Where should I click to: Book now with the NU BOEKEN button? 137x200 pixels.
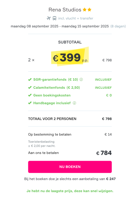70,167
